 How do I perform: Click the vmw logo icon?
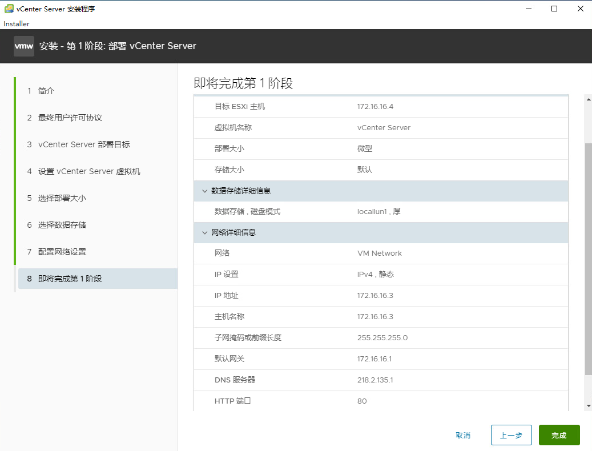[24, 46]
